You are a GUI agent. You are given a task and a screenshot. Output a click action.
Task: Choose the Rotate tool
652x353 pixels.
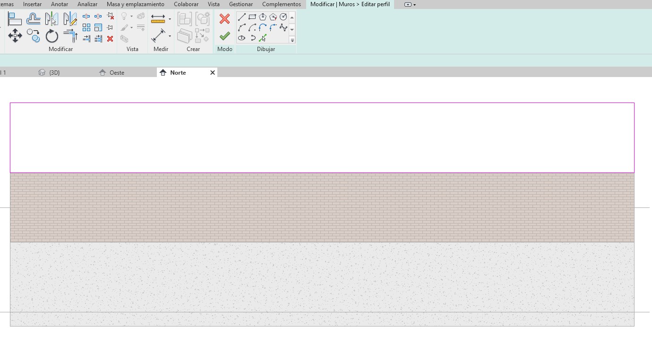tap(51, 36)
